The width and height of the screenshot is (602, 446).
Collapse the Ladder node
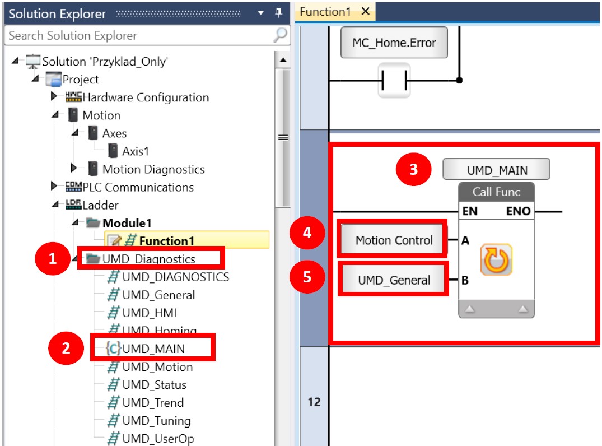point(55,205)
